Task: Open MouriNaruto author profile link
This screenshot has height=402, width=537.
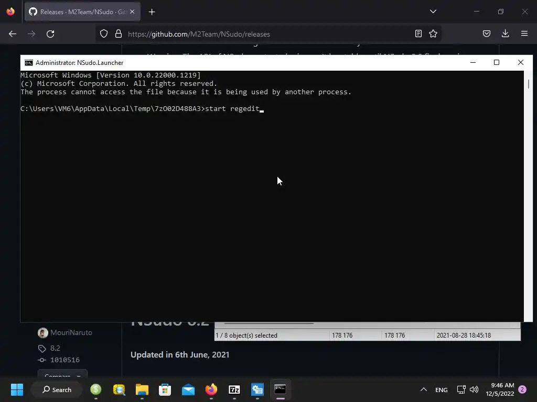Action: click(71, 332)
